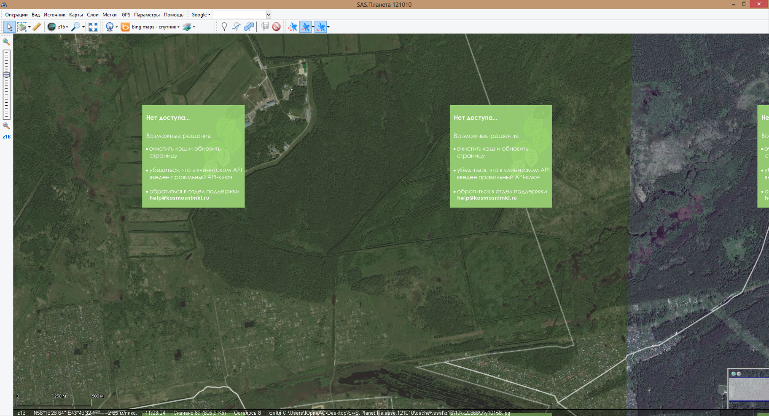Open the tile source dropdown arrow

tap(117, 27)
